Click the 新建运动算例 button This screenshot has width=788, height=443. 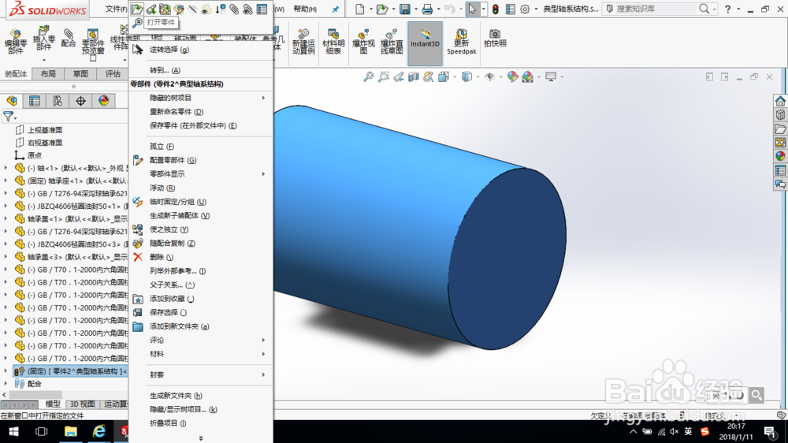coord(303,41)
